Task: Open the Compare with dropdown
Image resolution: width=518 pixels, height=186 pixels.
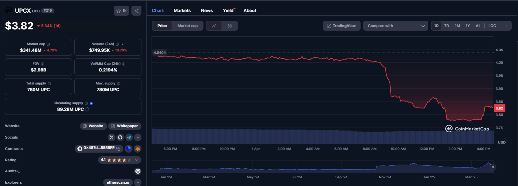Action: point(395,26)
